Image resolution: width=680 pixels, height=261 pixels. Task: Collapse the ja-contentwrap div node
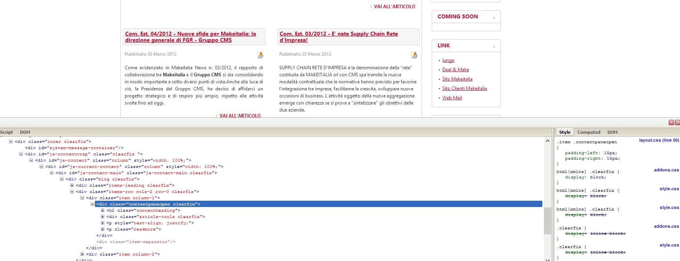click(21, 154)
